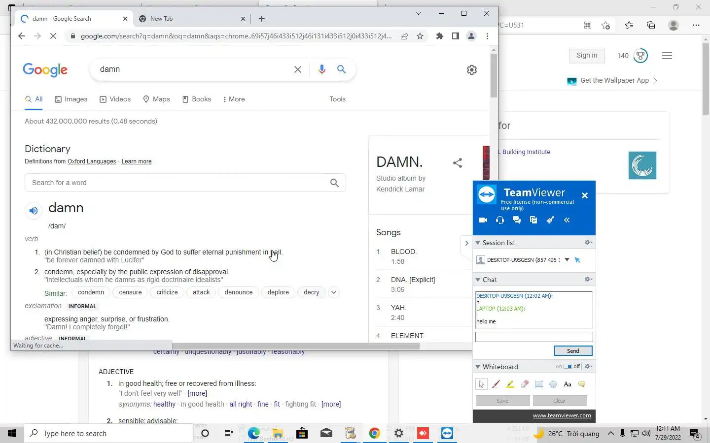The width and height of the screenshot is (710, 443).
Task: Select whiteboard text Aa tool
Action: click(x=568, y=384)
